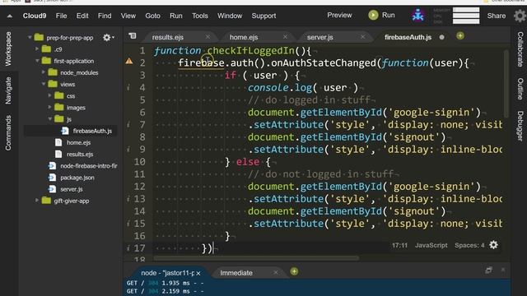The height and width of the screenshot is (296, 527).
Task: Click the Preview button
Action: tap(339, 15)
